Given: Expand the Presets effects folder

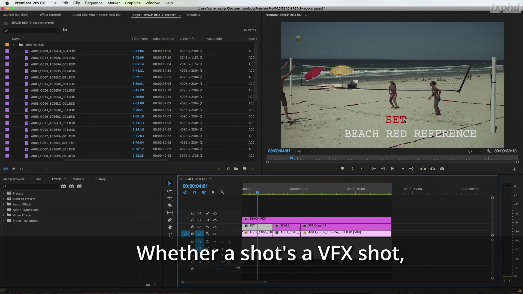Looking at the screenshot, I should pos(3,193).
